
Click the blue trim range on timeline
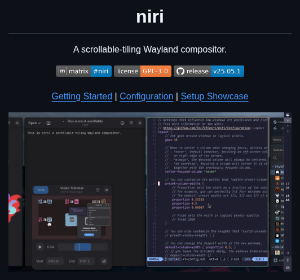pyautogui.click(x=83, y=247)
